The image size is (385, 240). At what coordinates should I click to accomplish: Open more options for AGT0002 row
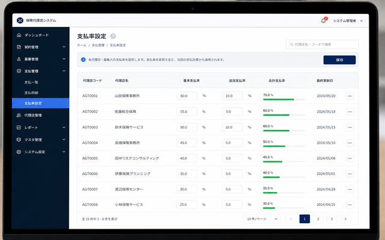pos(350,112)
